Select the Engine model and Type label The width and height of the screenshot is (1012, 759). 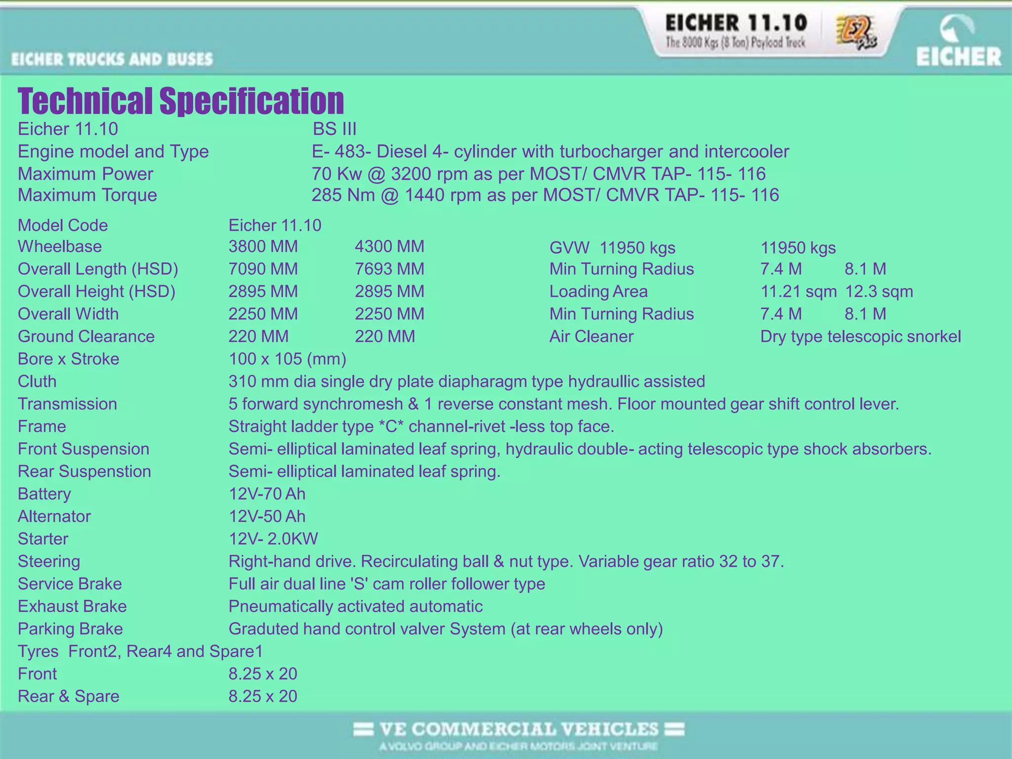click(x=113, y=151)
